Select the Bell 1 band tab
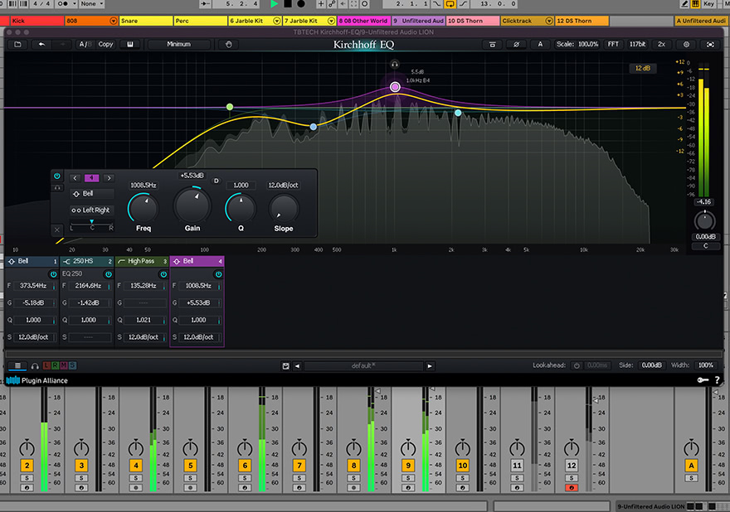The width and height of the screenshot is (730, 512). 32,261
